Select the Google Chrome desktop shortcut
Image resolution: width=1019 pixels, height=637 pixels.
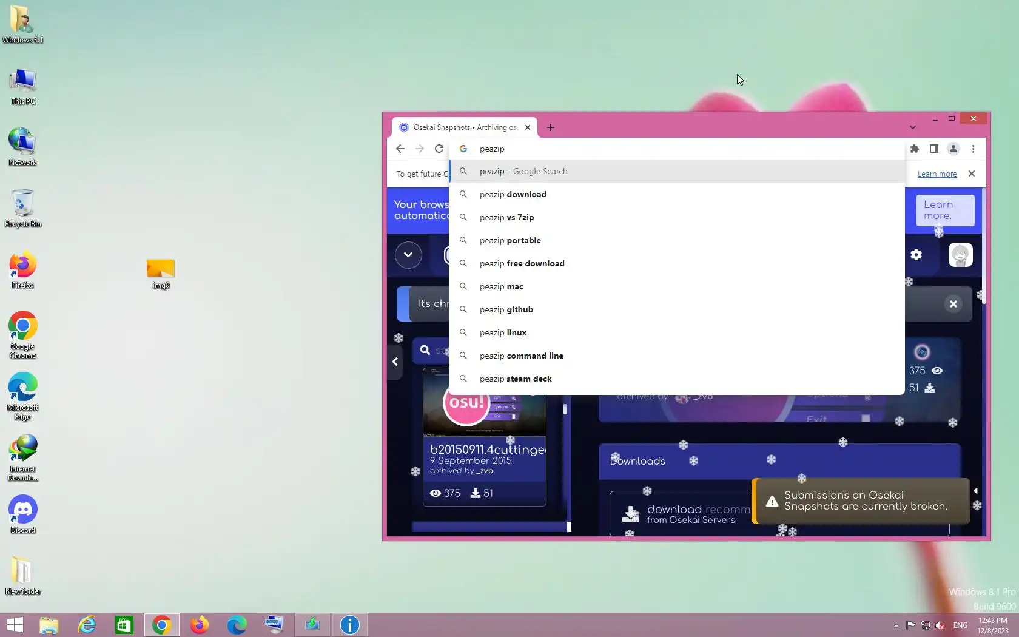[22, 335]
